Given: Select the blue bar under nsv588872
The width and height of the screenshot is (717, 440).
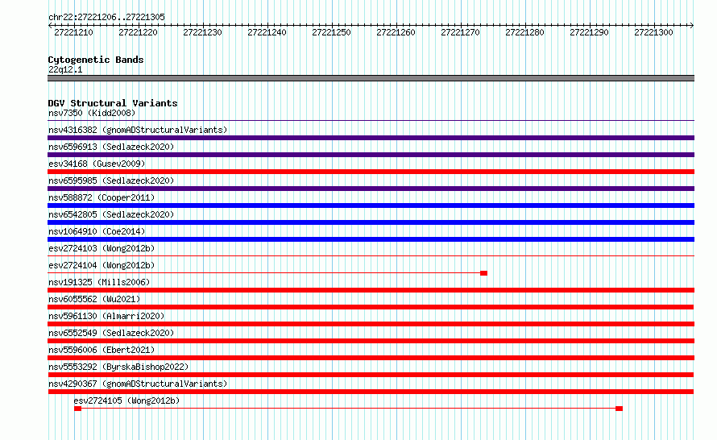Looking at the screenshot, I should [371, 205].
